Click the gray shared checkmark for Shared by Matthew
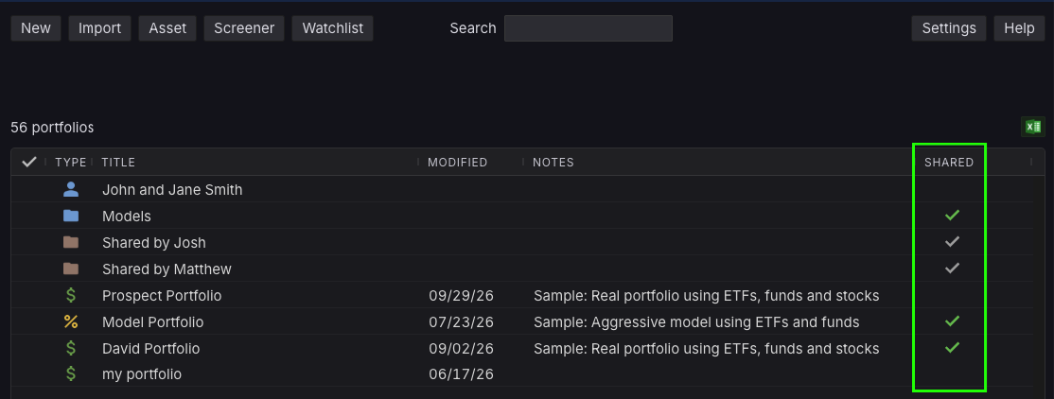This screenshot has width=1054, height=399. coord(952,268)
